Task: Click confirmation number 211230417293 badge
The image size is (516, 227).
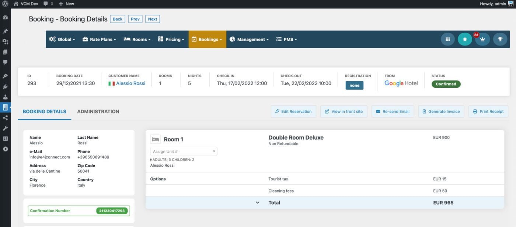Action: pyautogui.click(x=112, y=211)
